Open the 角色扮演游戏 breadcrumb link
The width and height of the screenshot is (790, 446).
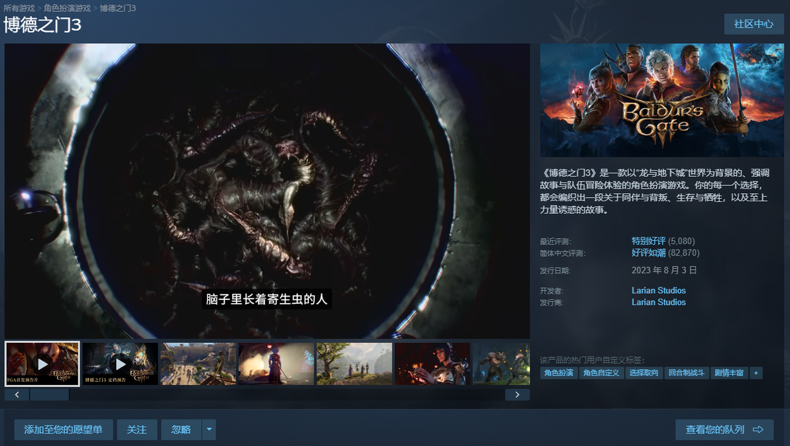pyautogui.click(x=67, y=8)
